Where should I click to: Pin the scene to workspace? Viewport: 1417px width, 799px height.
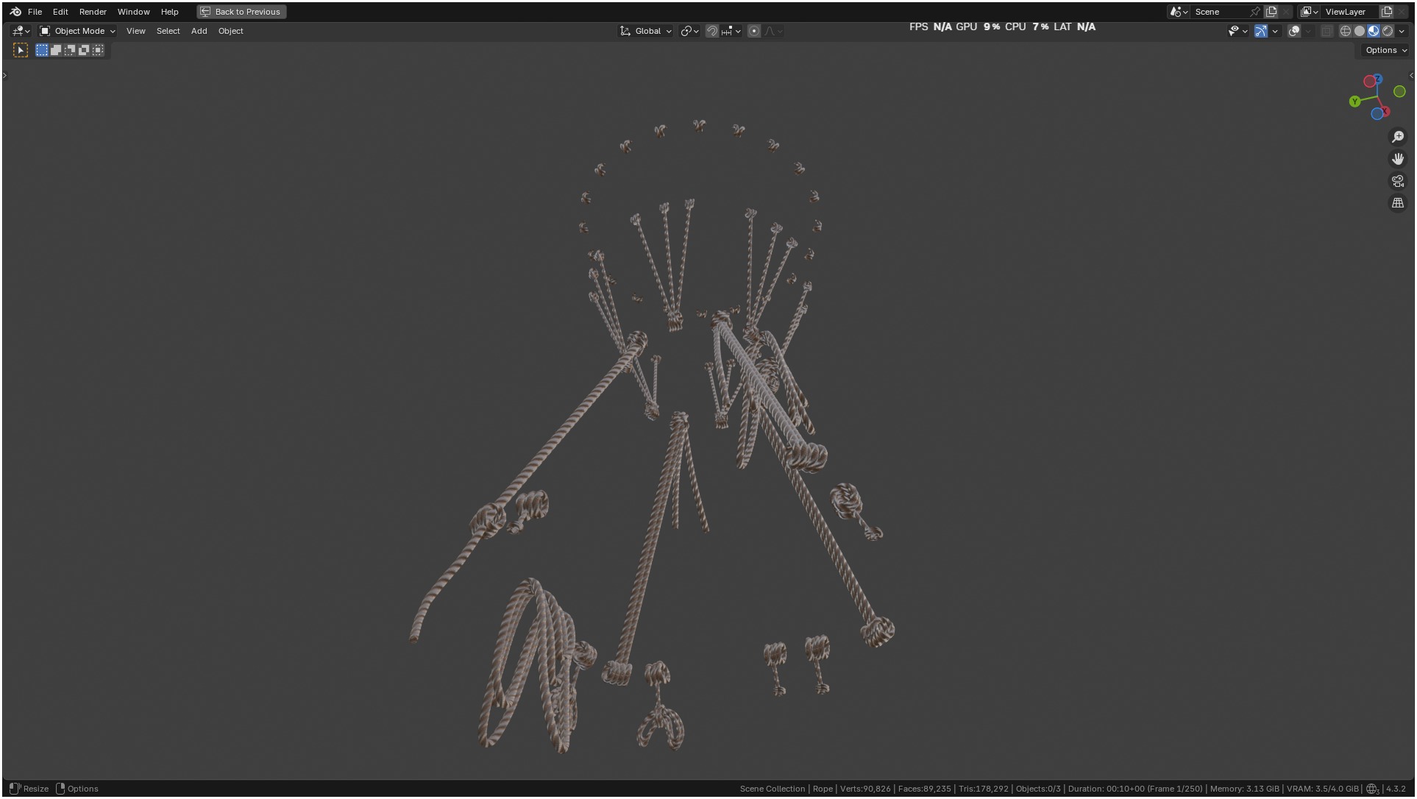pyautogui.click(x=1255, y=12)
